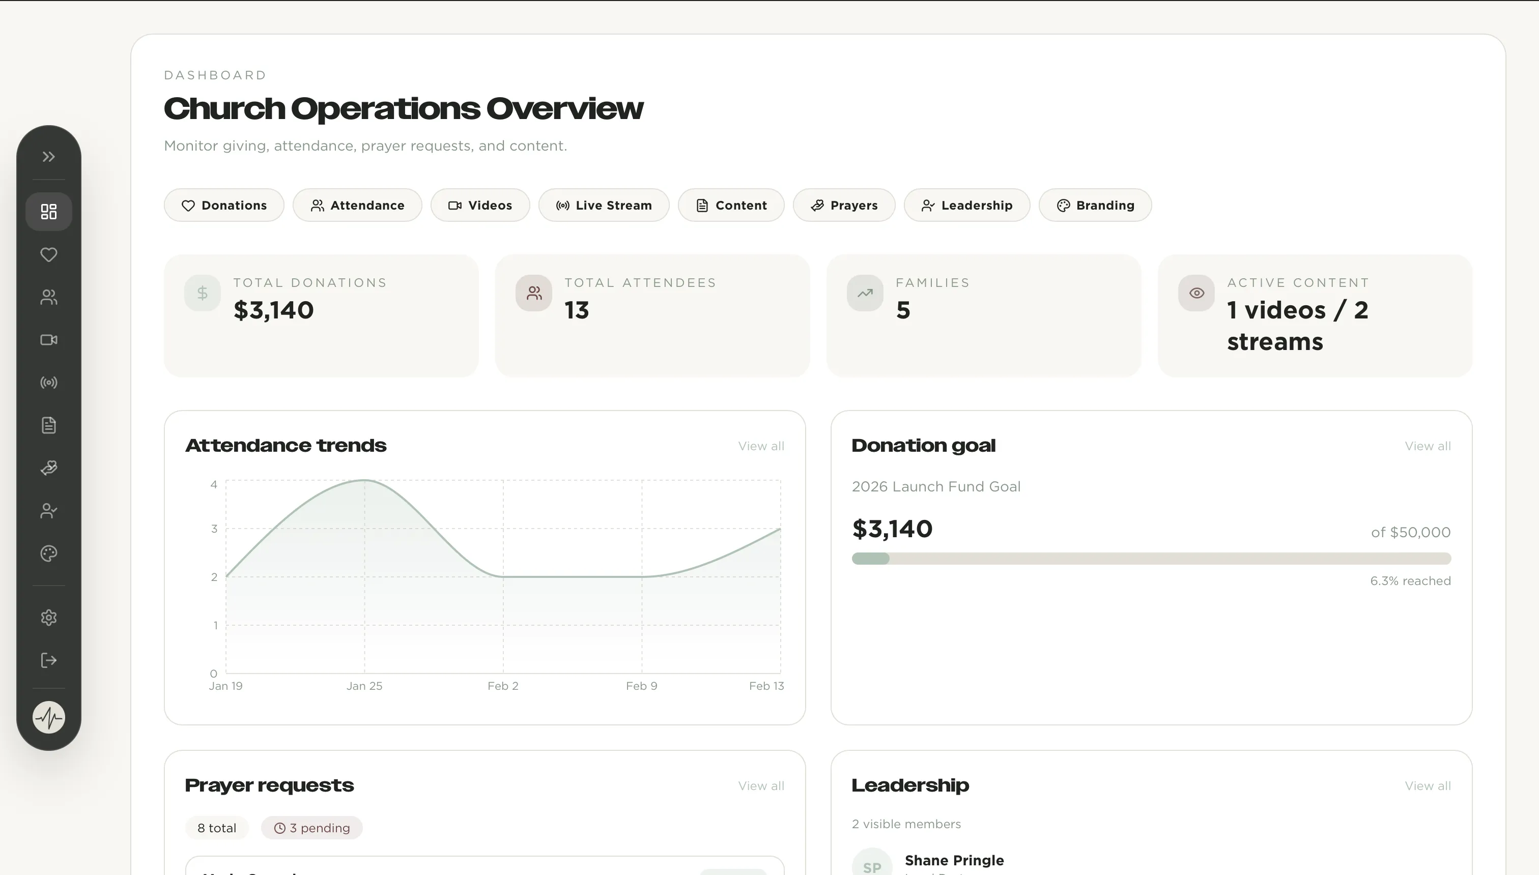
Task: Click the logout icon in the sidebar
Action: click(49, 660)
